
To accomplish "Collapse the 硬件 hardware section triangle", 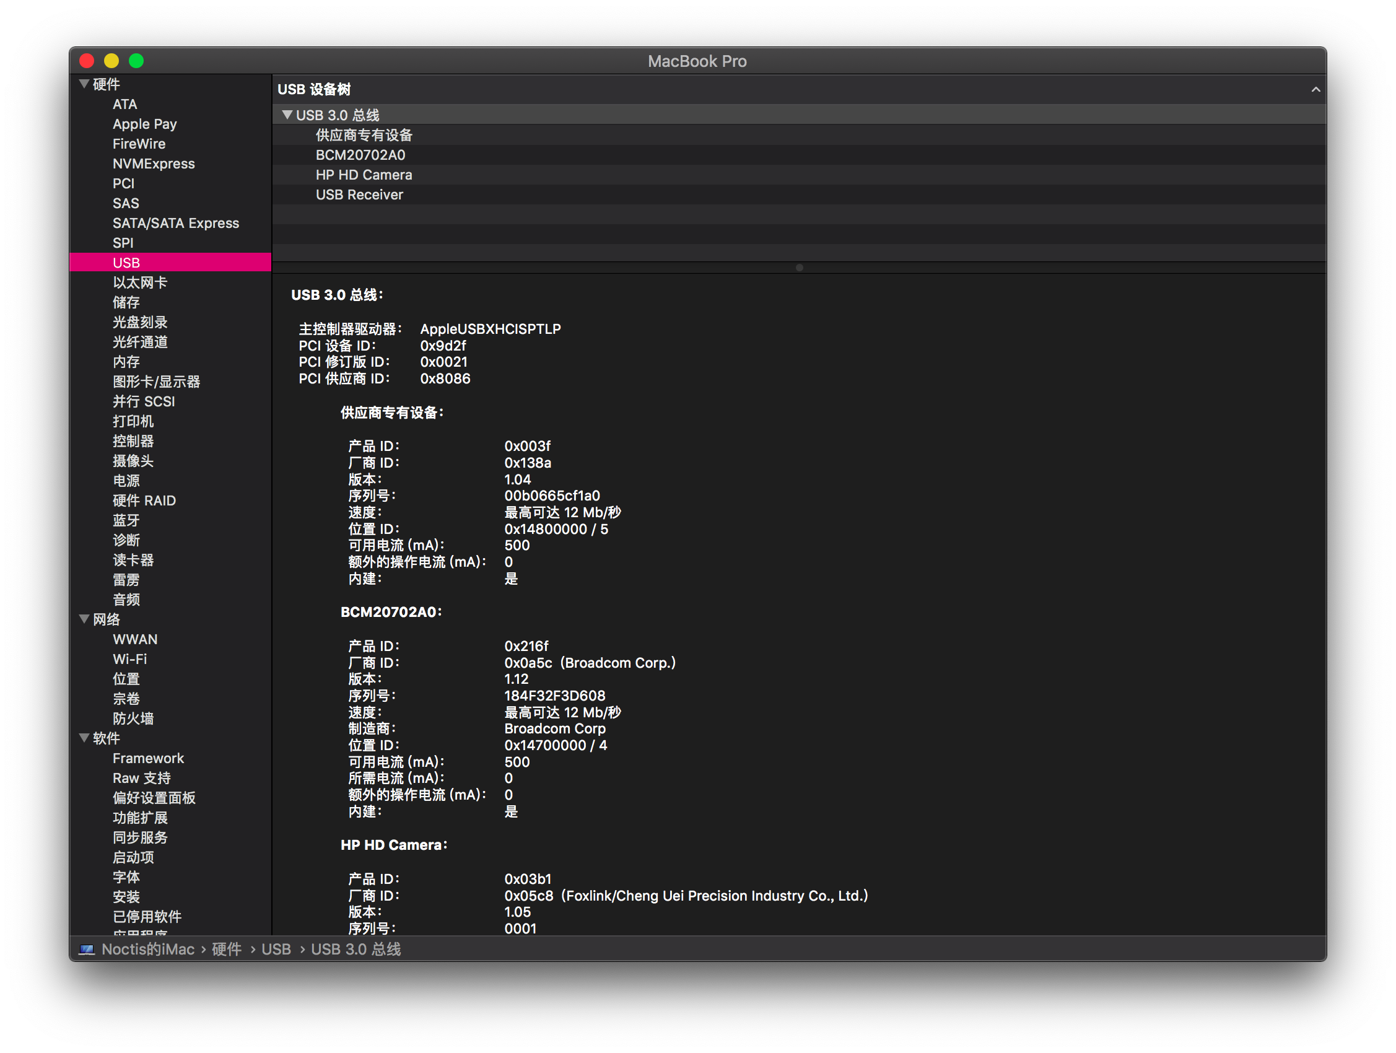I will [x=84, y=84].
